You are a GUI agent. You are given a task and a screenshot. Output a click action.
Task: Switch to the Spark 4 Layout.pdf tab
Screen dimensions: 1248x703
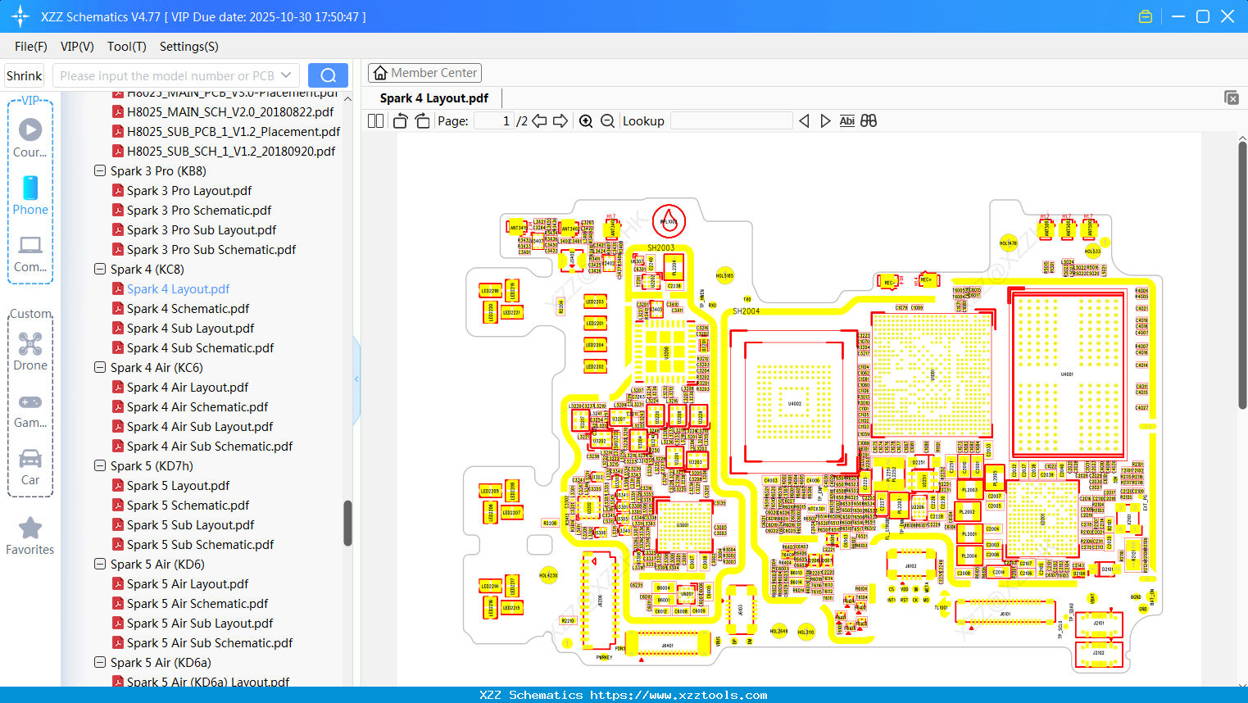(x=433, y=98)
